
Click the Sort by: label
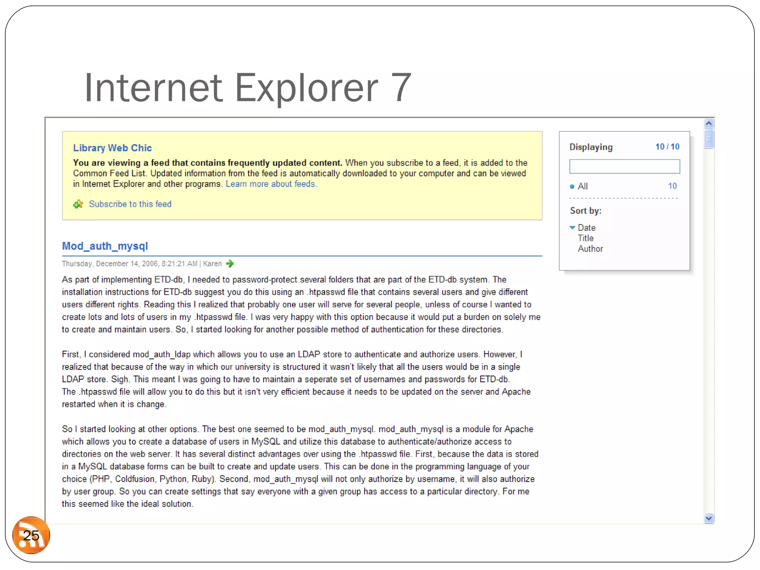coord(586,211)
